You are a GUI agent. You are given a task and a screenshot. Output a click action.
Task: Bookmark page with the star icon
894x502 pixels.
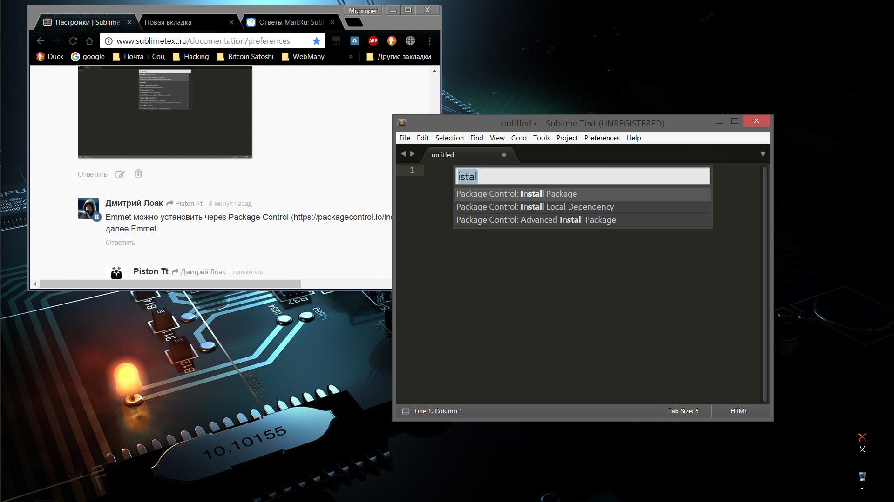tap(317, 41)
